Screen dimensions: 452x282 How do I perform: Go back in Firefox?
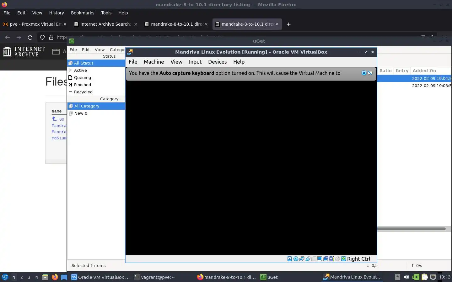coord(8,37)
